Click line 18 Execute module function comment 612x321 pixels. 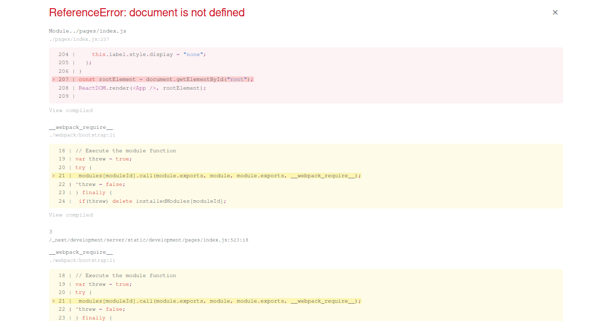[x=125, y=150]
